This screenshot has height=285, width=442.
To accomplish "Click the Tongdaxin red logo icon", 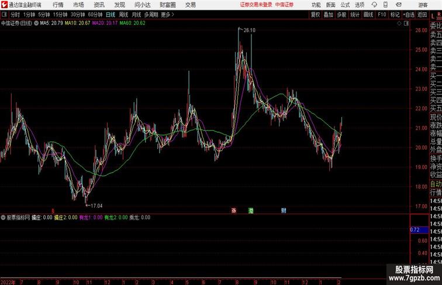I will [x=4, y=5].
